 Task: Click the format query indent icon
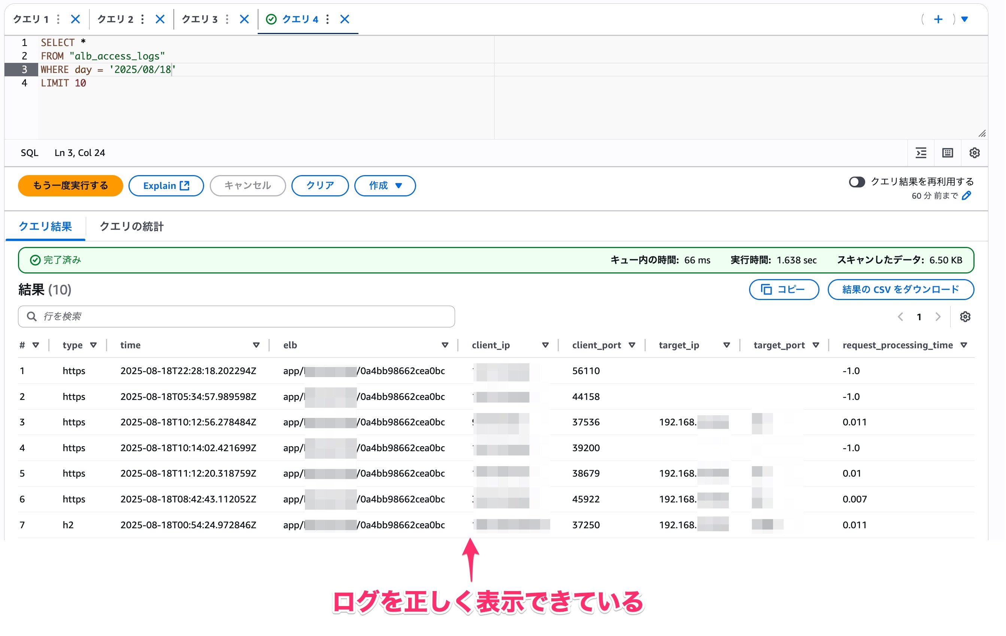[921, 153]
